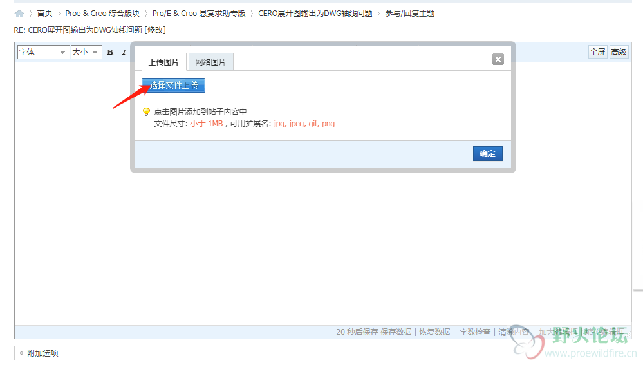Go to 首页 breadcrumb link
This screenshot has width=643, height=365.
pyautogui.click(x=44, y=14)
